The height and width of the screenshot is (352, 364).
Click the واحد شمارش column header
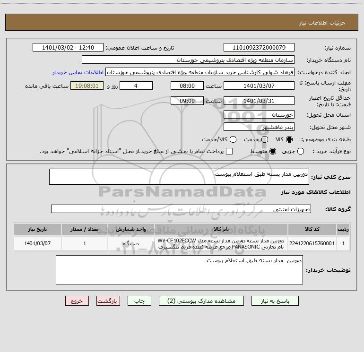pos(131,230)
